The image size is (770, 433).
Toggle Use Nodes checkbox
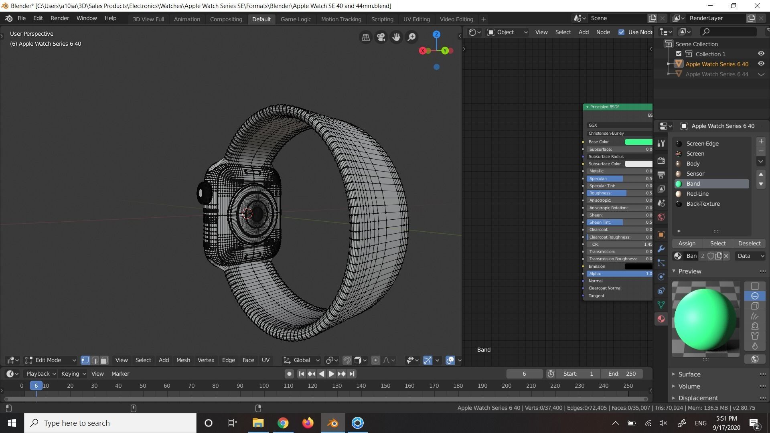point(621,32)
